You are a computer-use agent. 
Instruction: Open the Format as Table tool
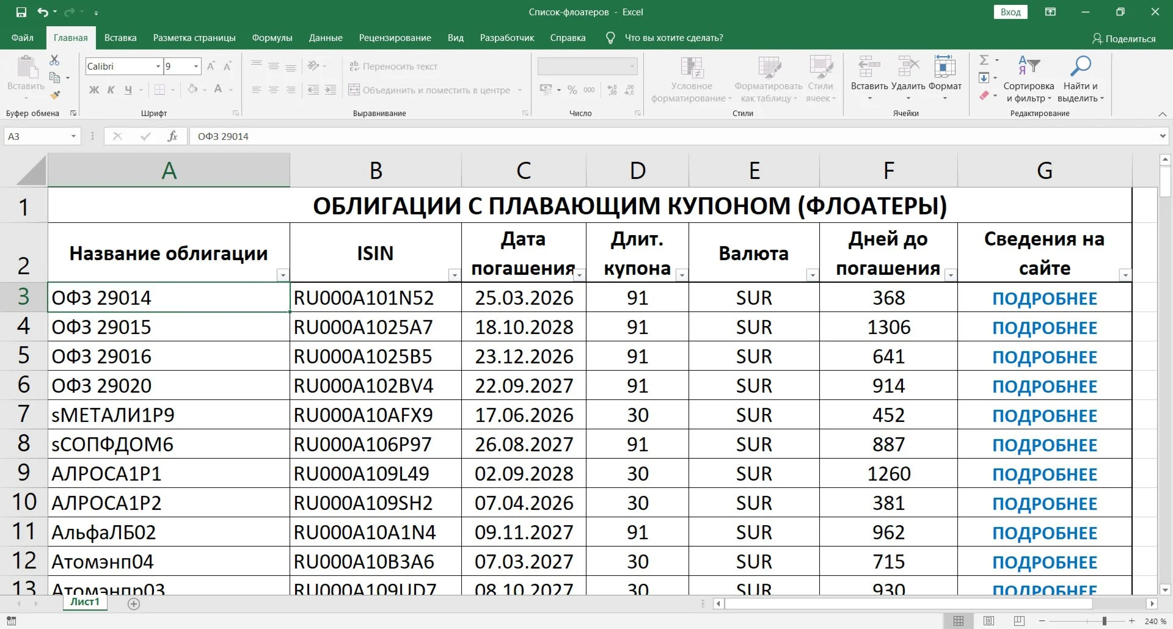(x=768, y=78)
